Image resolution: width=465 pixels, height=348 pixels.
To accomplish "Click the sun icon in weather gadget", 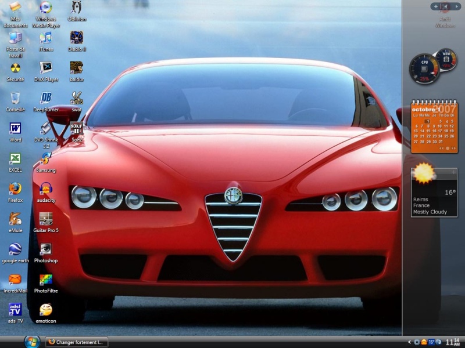I will (424, 173).
